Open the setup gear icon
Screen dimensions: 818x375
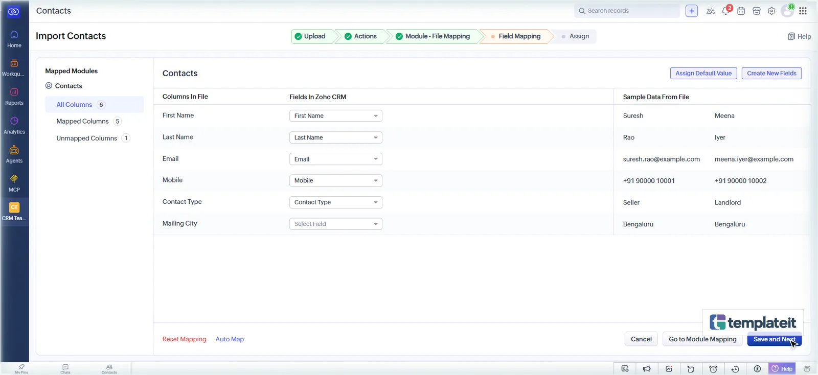[x=772, y=11]
